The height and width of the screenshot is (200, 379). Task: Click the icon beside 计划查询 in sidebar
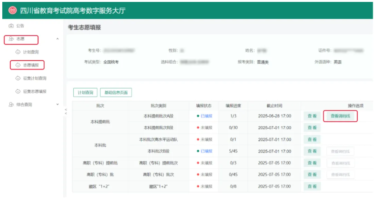point(18,52)
